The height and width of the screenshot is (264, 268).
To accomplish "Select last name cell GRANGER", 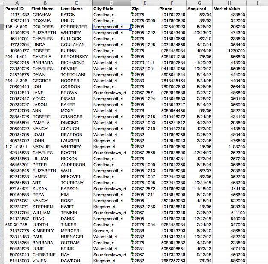I will [x=76, y=117].
